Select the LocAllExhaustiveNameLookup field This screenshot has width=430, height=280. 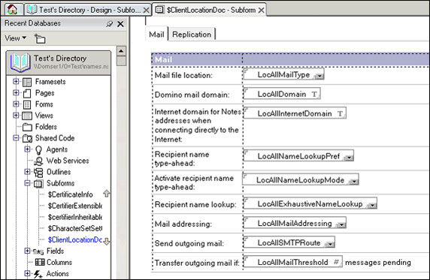point(310,203)
